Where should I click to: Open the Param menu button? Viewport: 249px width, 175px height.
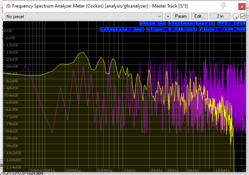(181, 16)
